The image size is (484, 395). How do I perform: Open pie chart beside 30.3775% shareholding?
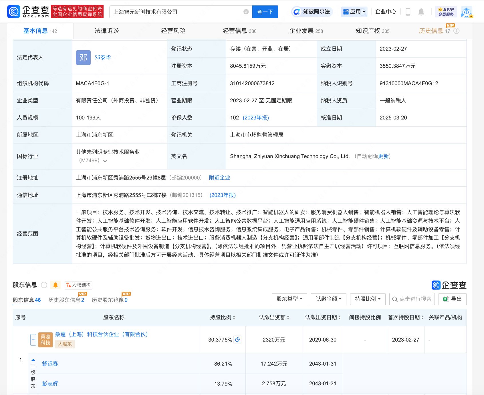(237, 340)
